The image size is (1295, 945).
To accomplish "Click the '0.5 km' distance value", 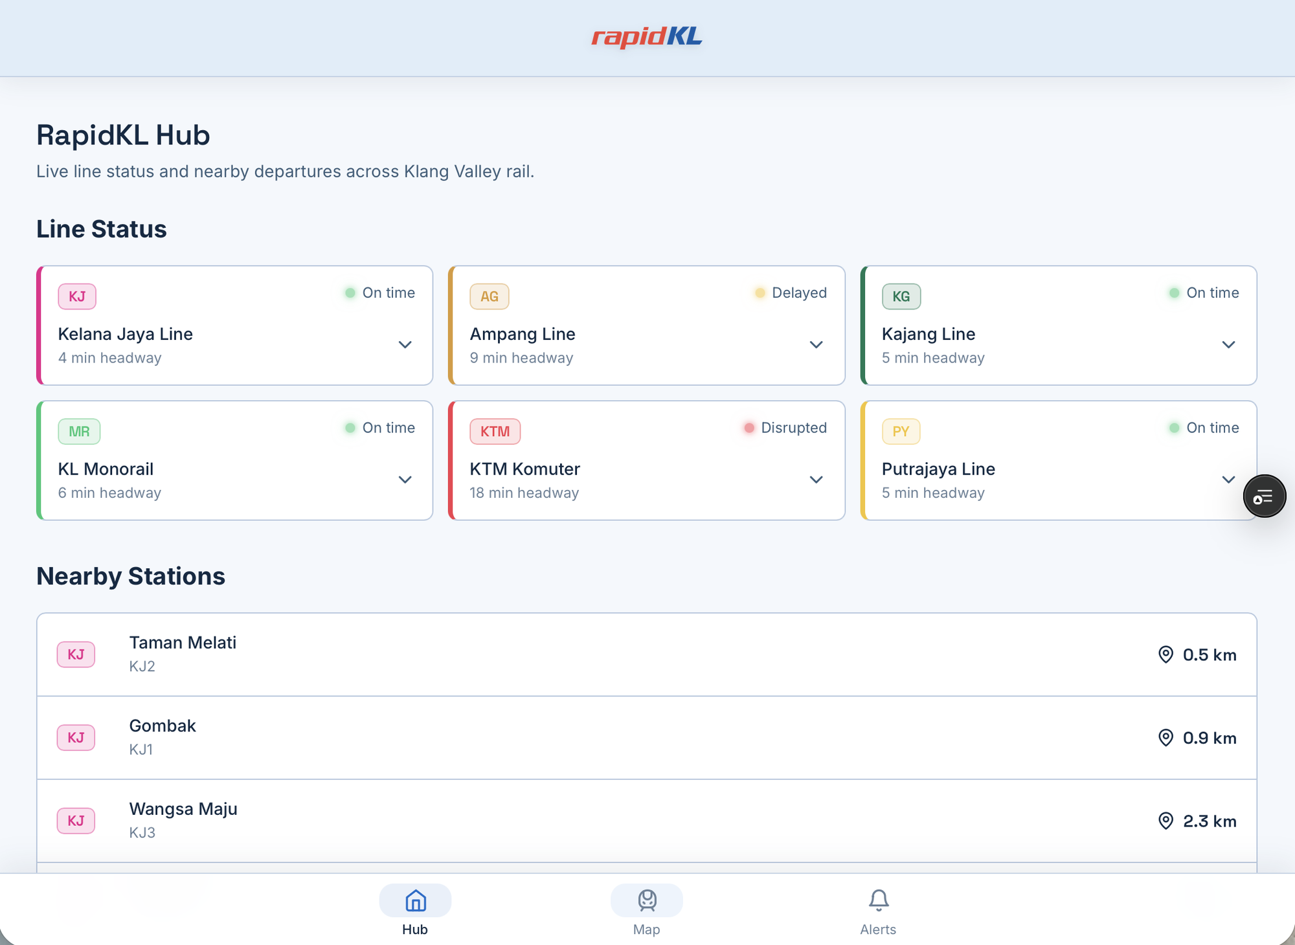I will (1210, 654).
